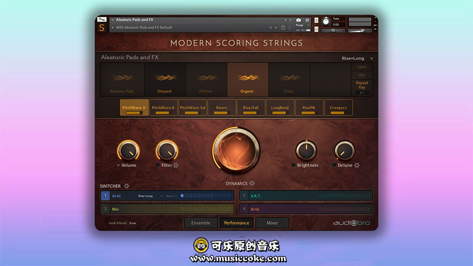Screen dimensions: 473x266
Task: Select the PitchWave A articulation
Action: 134,108
